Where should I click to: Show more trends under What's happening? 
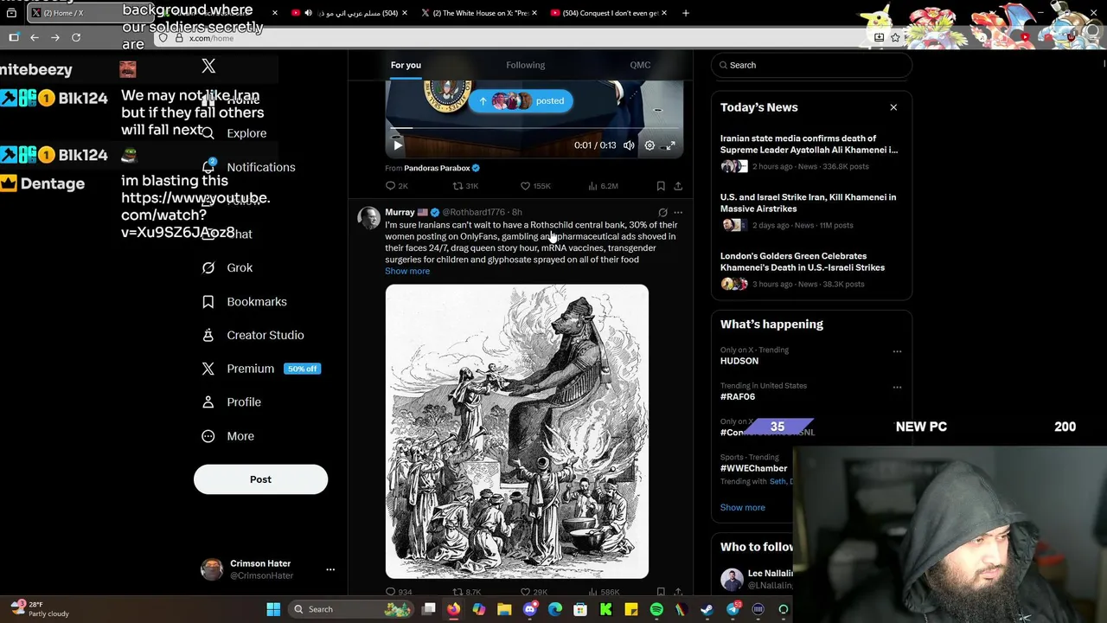tap(743, 508)
